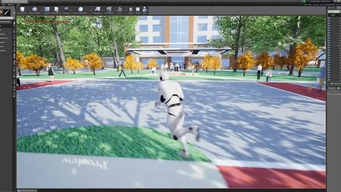
Task: Open the Window menu
Action: coord(11,5)
